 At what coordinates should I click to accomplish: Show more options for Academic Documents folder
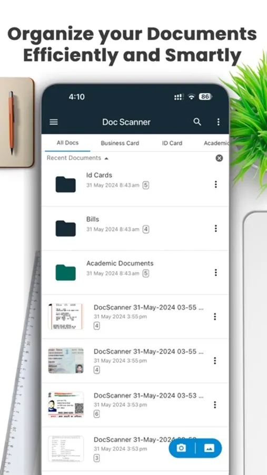click(215, 272)
